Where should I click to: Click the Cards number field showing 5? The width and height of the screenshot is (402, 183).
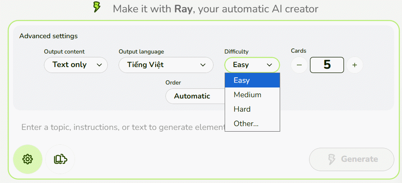coord(327,65)
